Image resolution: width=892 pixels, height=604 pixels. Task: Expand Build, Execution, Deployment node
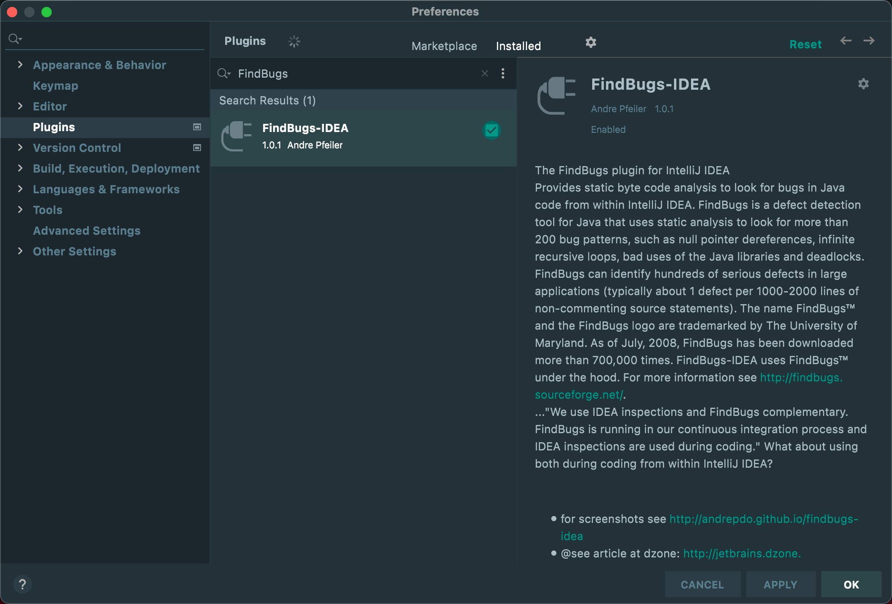click(20, 168)
